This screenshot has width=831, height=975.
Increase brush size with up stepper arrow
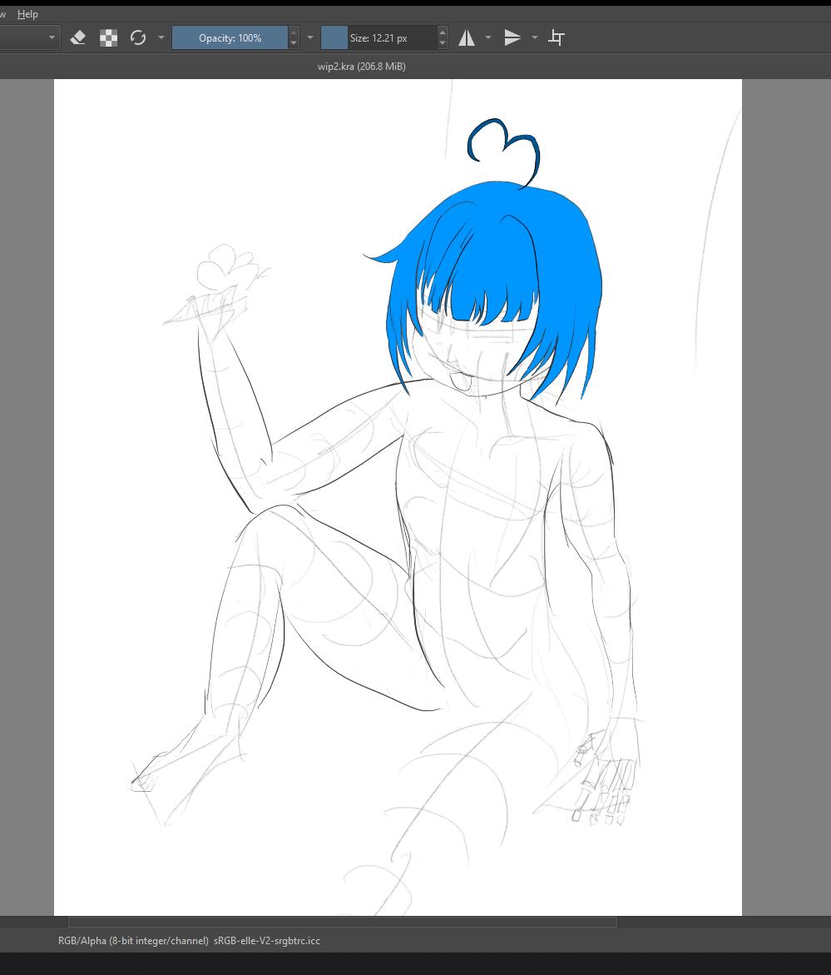pos(443,32)
